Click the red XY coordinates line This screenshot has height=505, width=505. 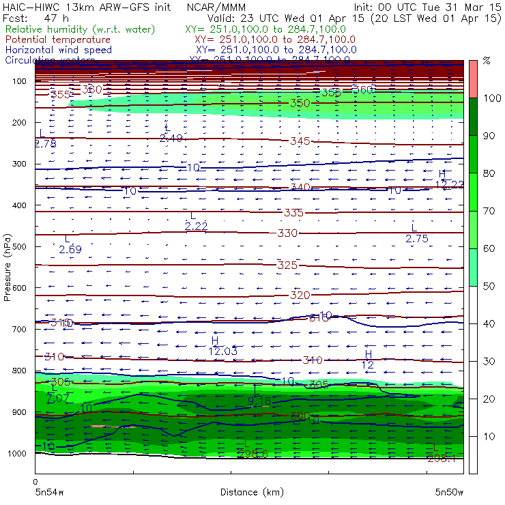(275, 40)
